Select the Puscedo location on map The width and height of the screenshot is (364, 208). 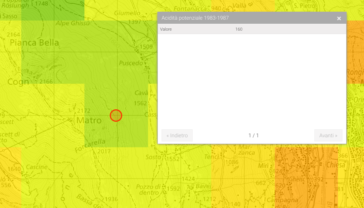tap(131, 63)
